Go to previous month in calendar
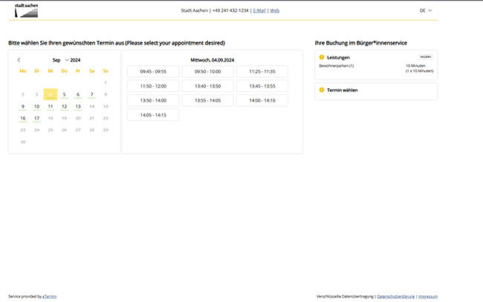Viewport: 483px width, 302px height. click(19, 59)
